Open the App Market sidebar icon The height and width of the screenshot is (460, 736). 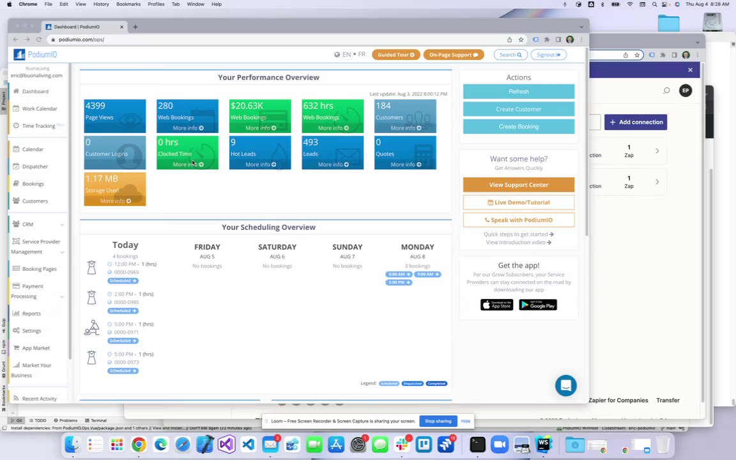coord(16,348)
